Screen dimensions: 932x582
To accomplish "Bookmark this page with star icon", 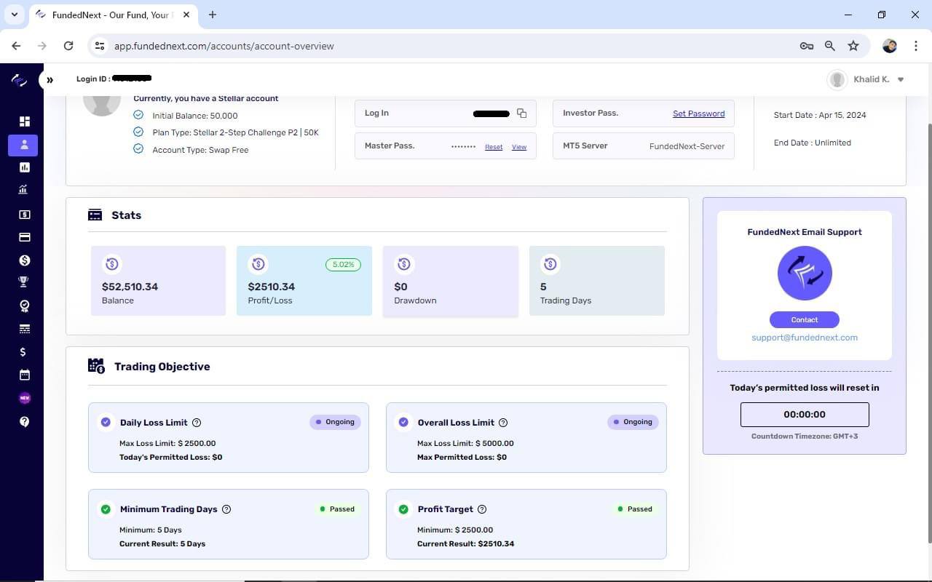I will coord(853,46).
